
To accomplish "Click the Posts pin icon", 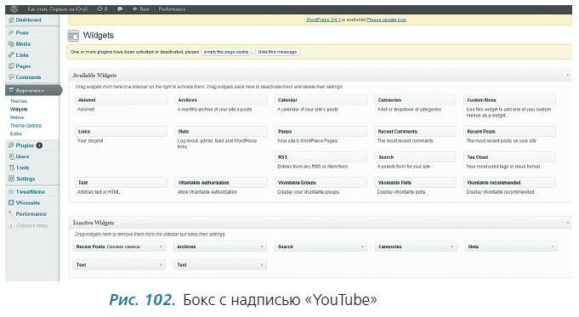I will 11,33.
